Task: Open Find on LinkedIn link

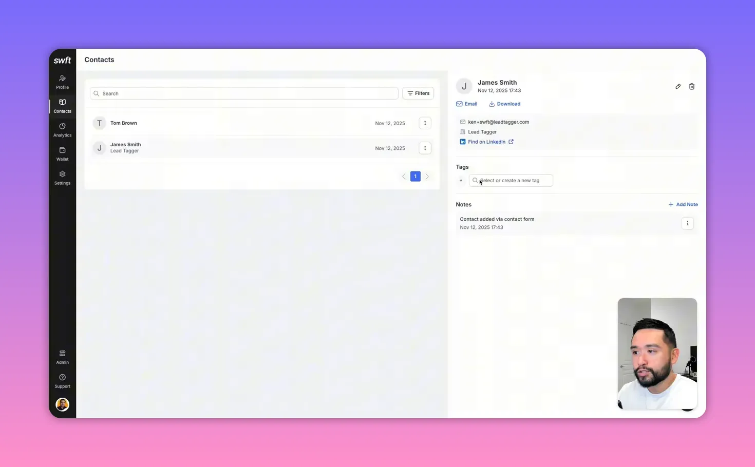Action: tap(486, 142)
